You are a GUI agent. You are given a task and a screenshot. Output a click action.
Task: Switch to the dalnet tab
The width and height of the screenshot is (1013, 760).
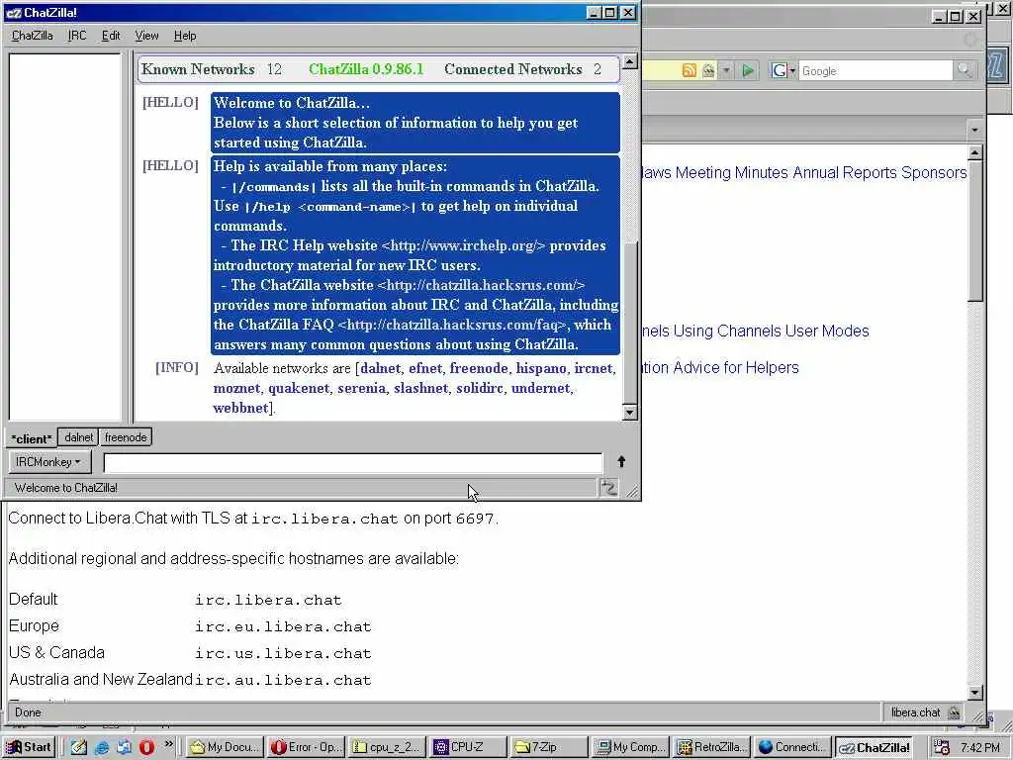(79, 437)
